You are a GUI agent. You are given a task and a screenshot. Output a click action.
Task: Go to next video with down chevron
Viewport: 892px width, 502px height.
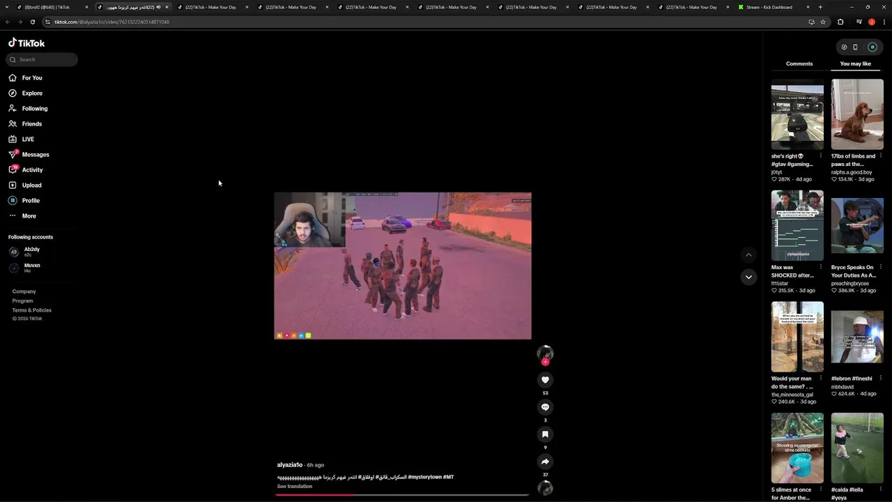[748, 277]
